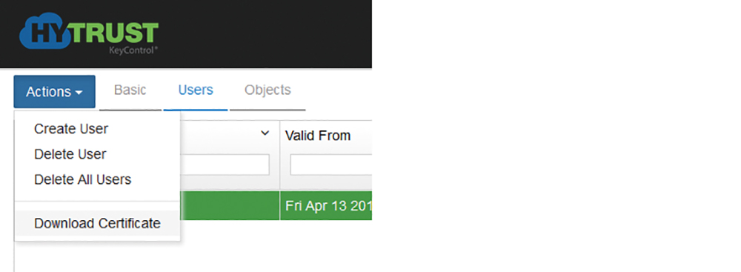Click the first cell of the green highlighted row
Viewport: 741px width, 272px height.
[230, 206]
